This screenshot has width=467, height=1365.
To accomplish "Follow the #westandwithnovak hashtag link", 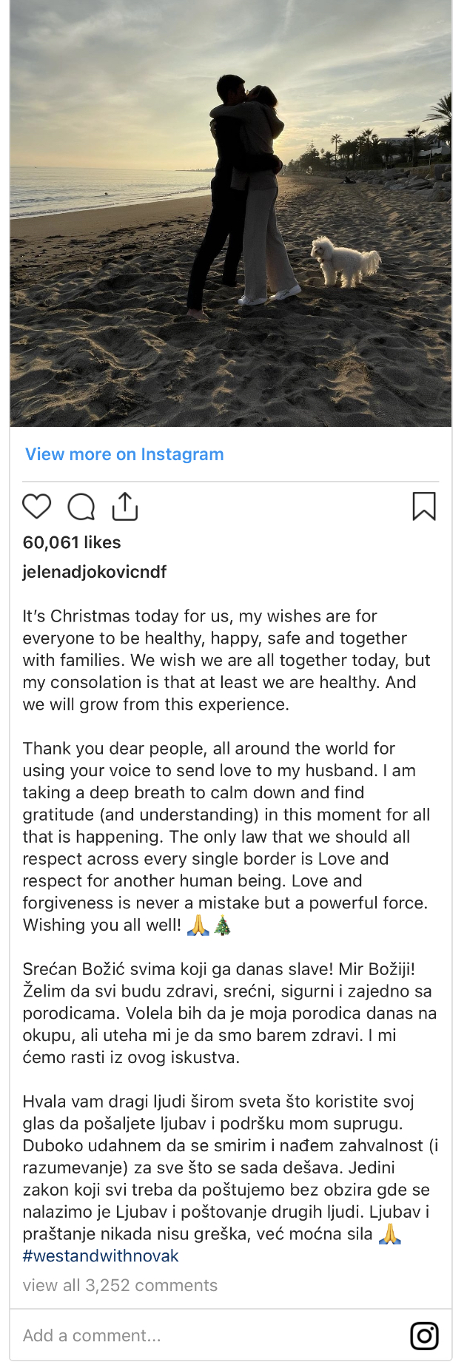I will [101, 1256].
